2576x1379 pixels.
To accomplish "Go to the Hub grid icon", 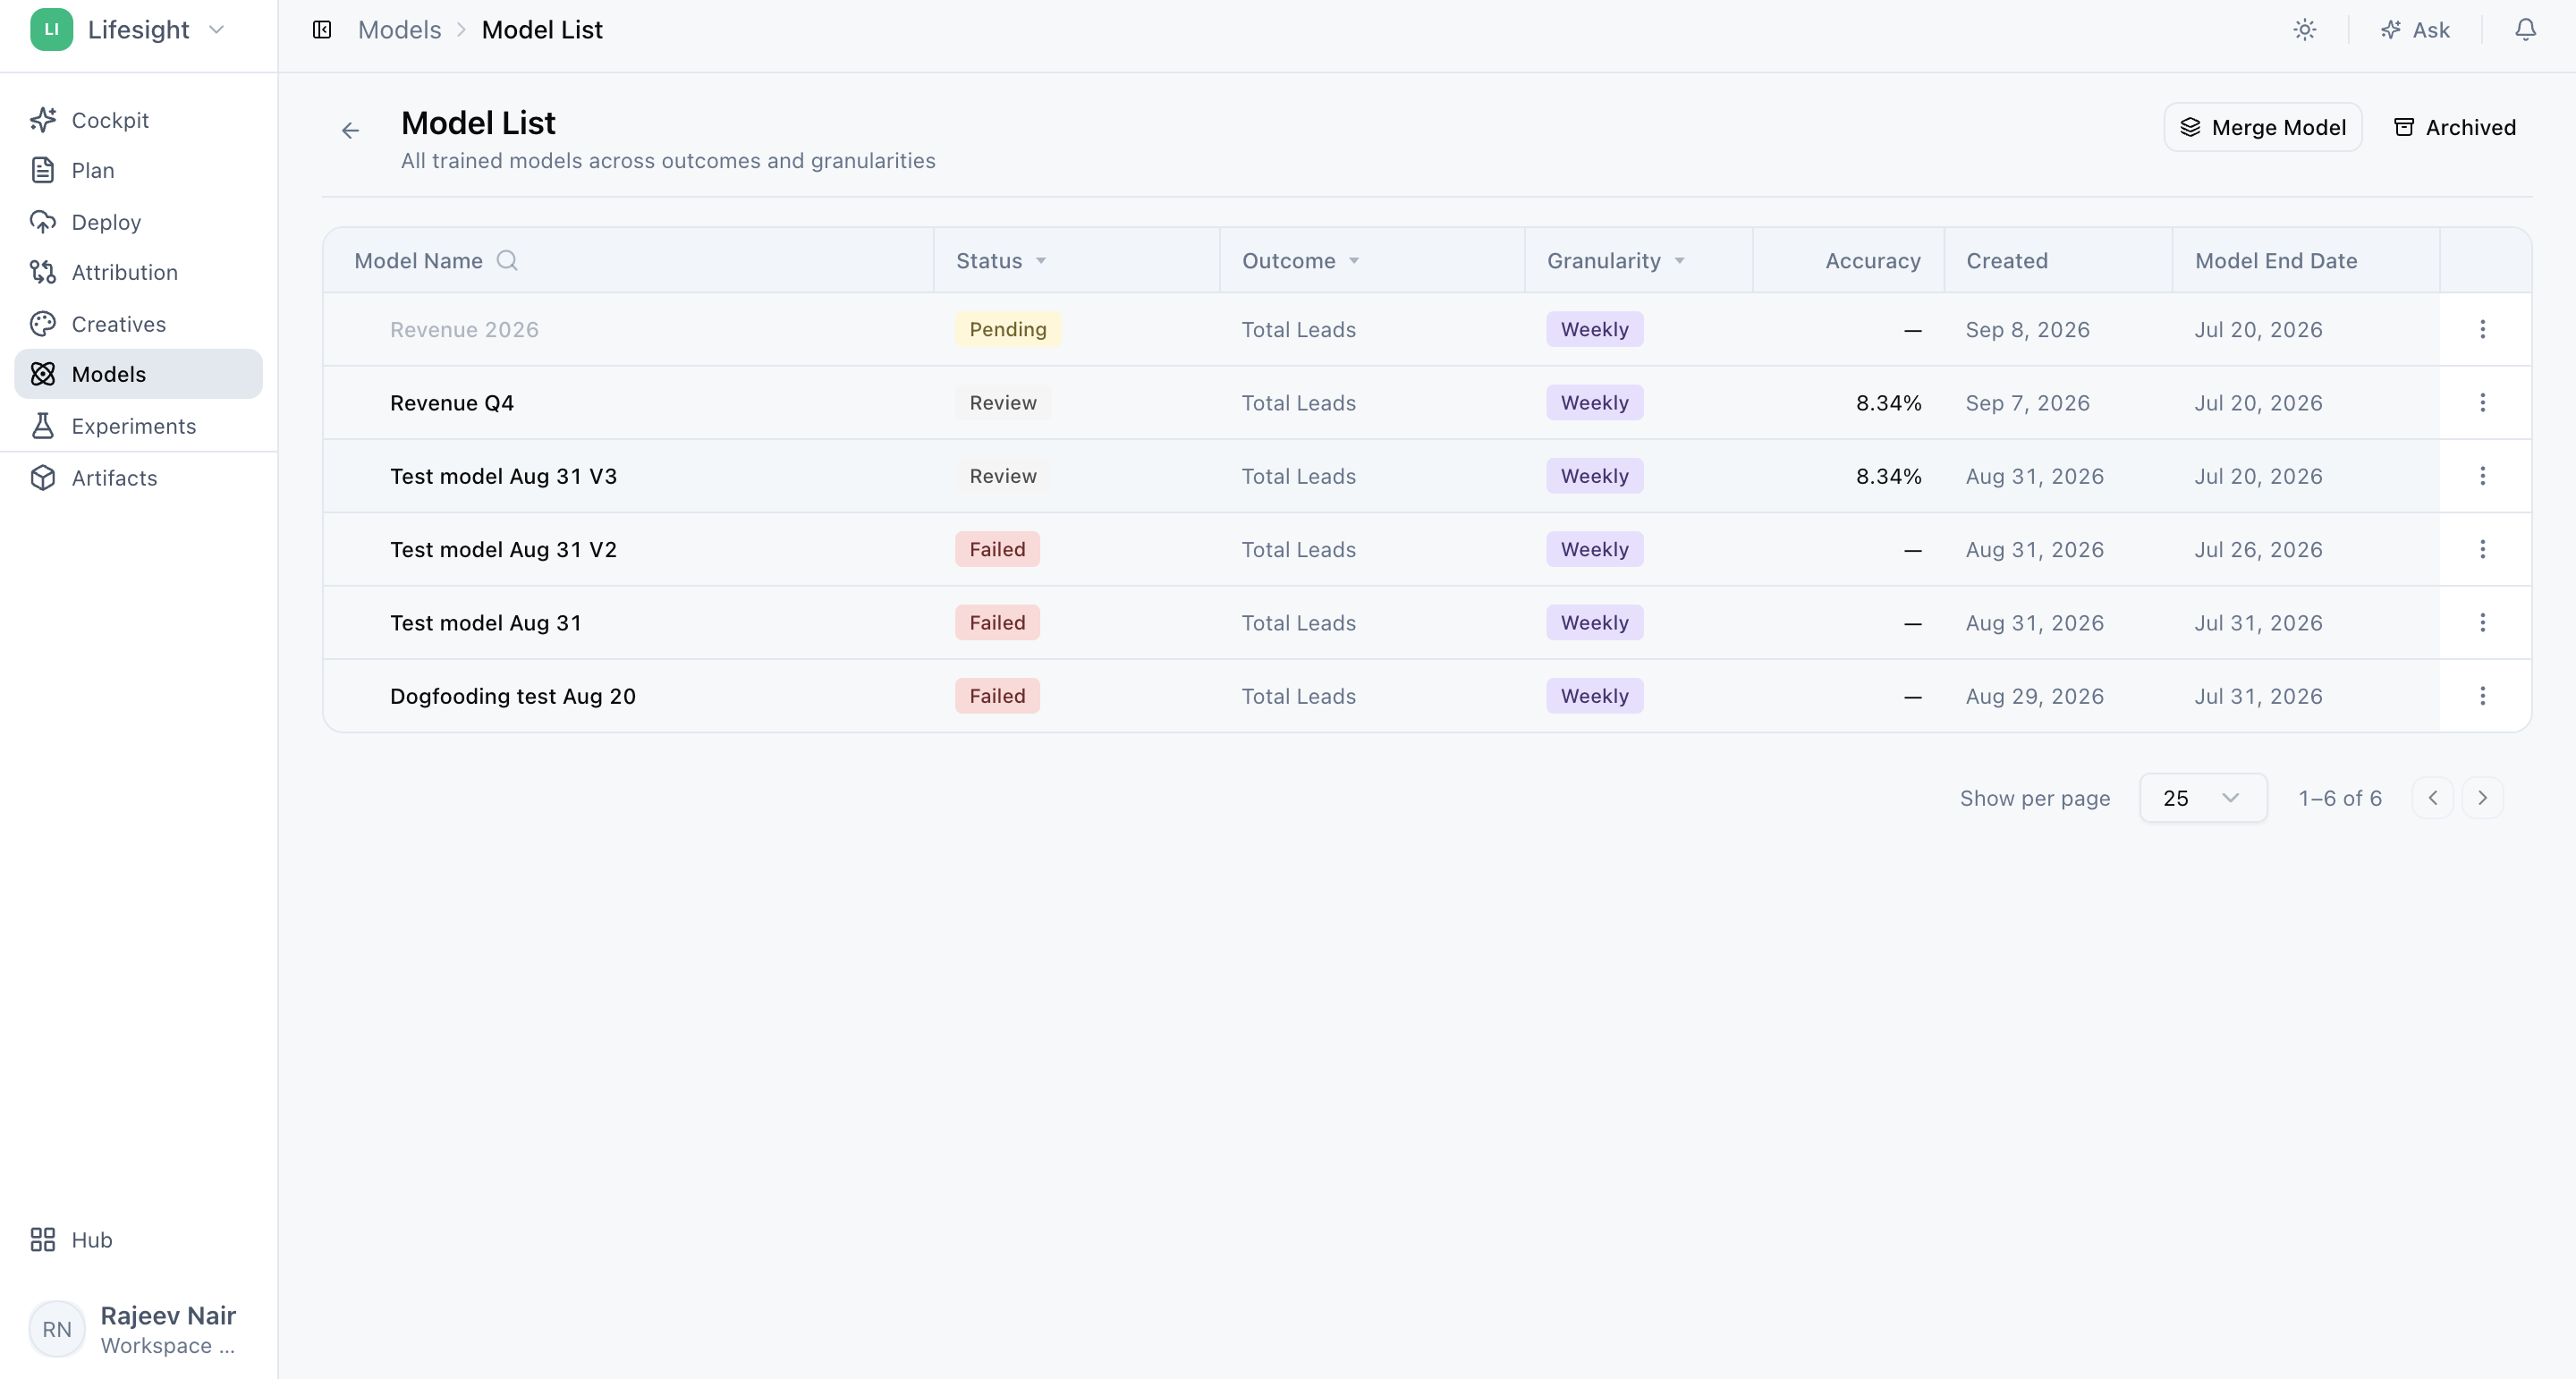I will click(43, 1240).
